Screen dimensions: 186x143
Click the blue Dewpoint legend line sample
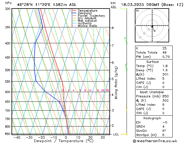tap(75, 13)
